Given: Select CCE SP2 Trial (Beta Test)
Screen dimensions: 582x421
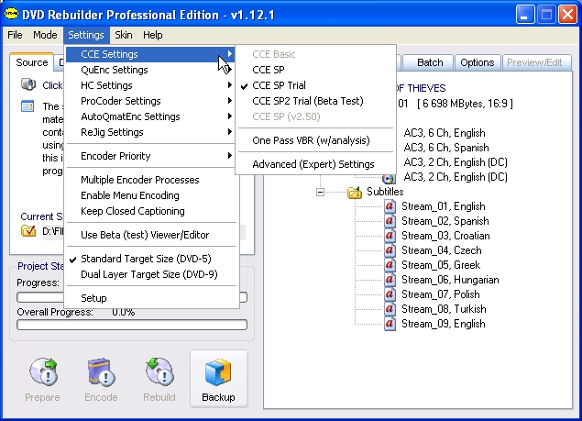Looking at the screenshot, I should 315,101.
